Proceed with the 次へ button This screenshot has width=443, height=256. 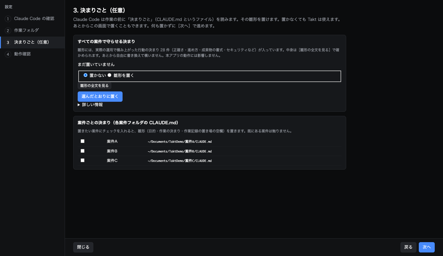[x=427, y=247]
